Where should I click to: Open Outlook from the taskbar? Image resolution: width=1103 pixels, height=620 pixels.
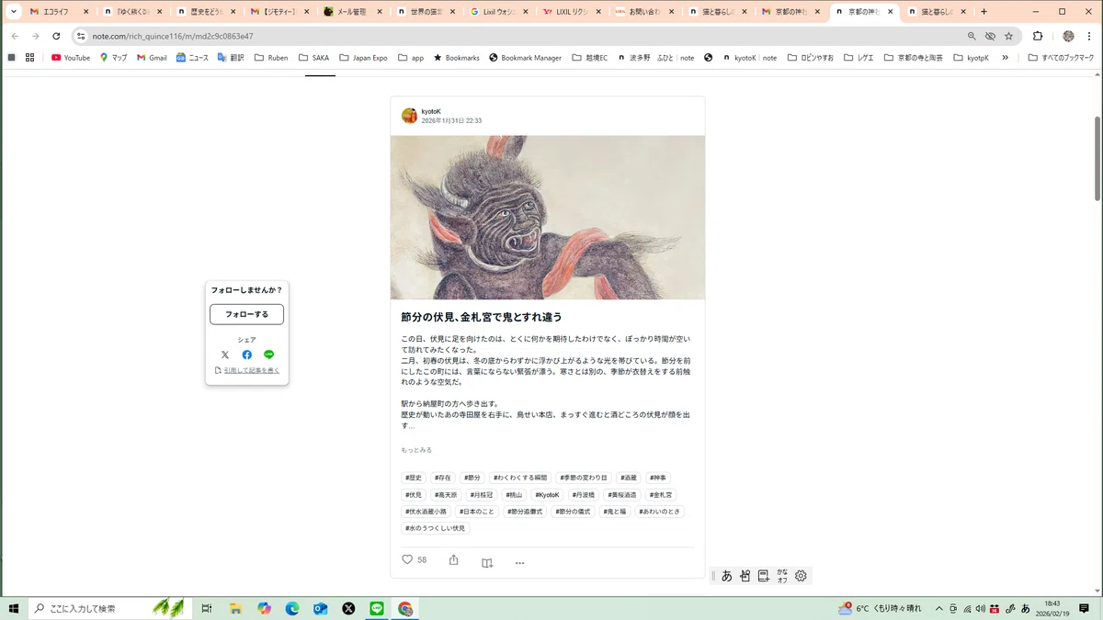pos(321,608)
